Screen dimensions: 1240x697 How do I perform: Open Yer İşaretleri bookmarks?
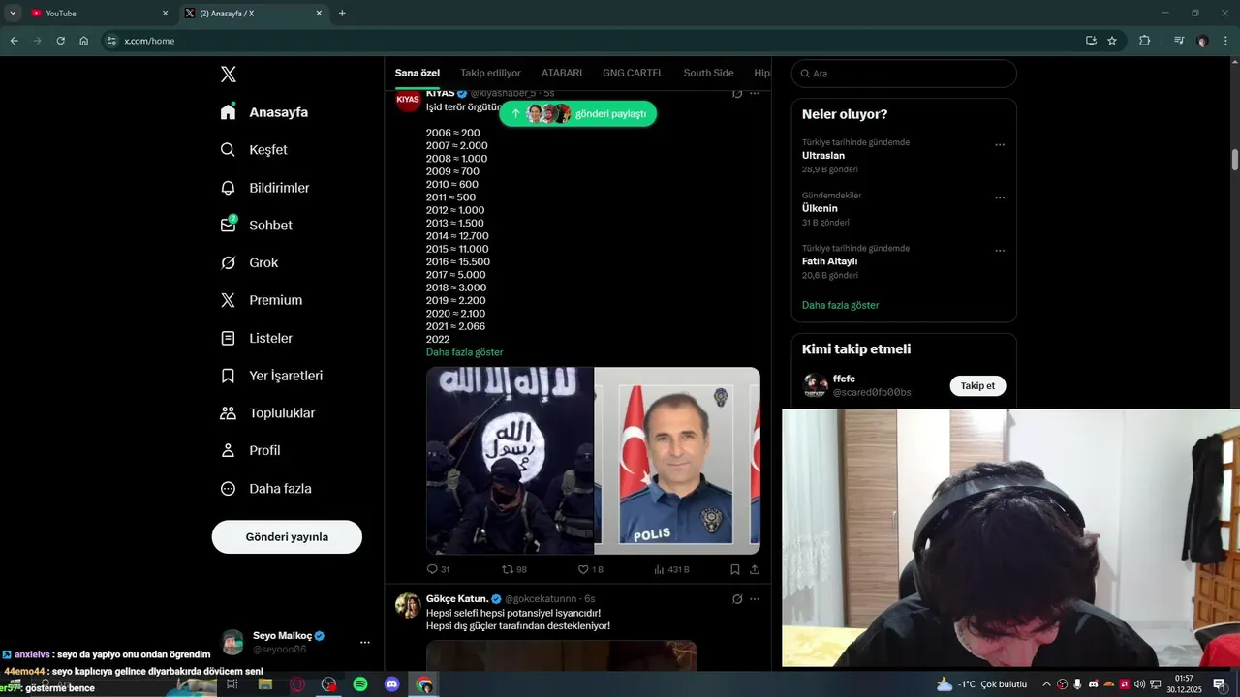[x=271, y=376]
